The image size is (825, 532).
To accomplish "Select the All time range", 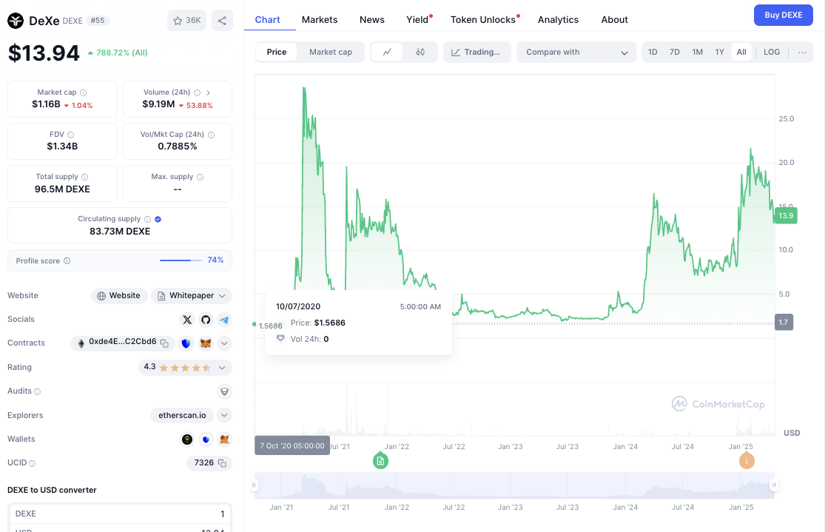I will coord(741,52).
